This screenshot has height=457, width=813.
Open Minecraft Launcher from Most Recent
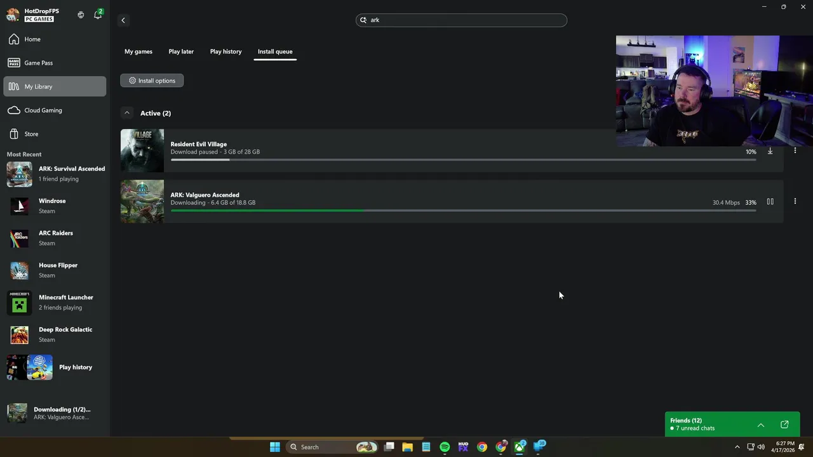[56, 302]
